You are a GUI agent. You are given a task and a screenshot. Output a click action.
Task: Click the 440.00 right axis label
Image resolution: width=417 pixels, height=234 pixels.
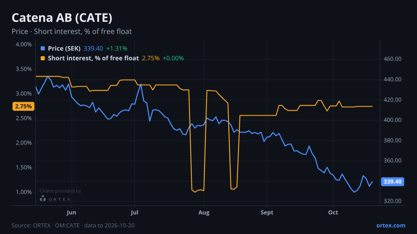click(x=393, y=79)
